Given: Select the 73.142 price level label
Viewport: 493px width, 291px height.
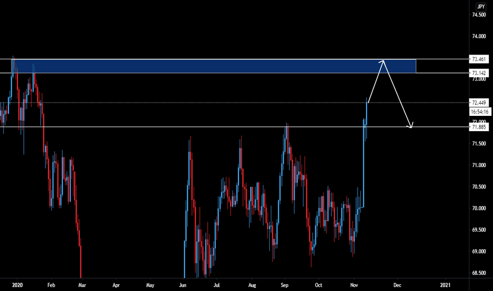Looking at the screenshot, I should (479, 73).
